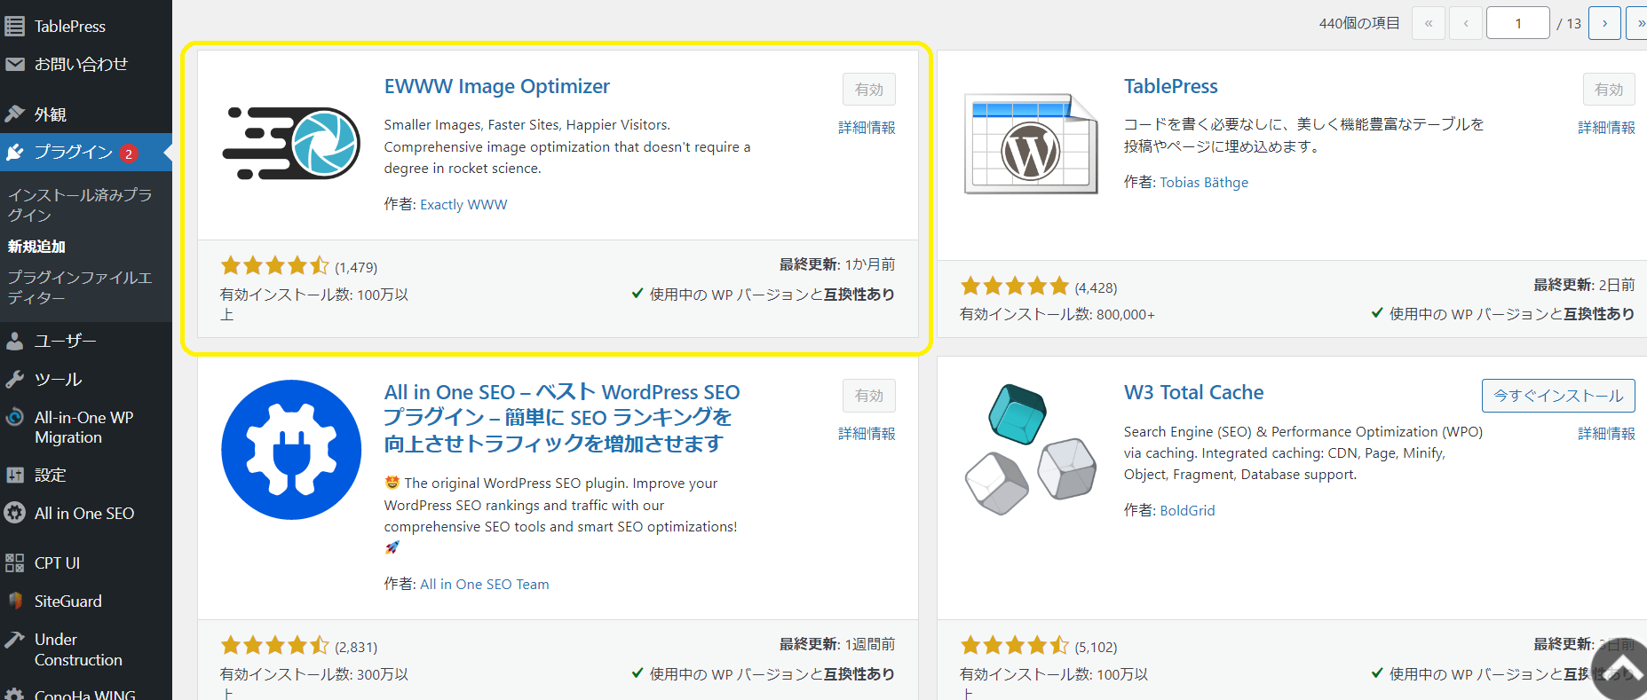Click the All in One SEO gear logo
This screenshot has height=700, width=1647.
click(291, 450)
